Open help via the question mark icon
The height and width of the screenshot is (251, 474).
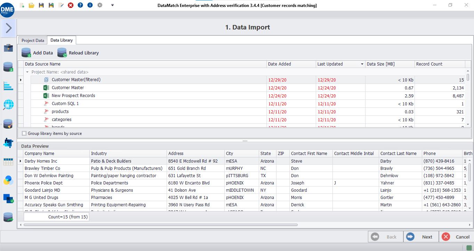[80, 5]
